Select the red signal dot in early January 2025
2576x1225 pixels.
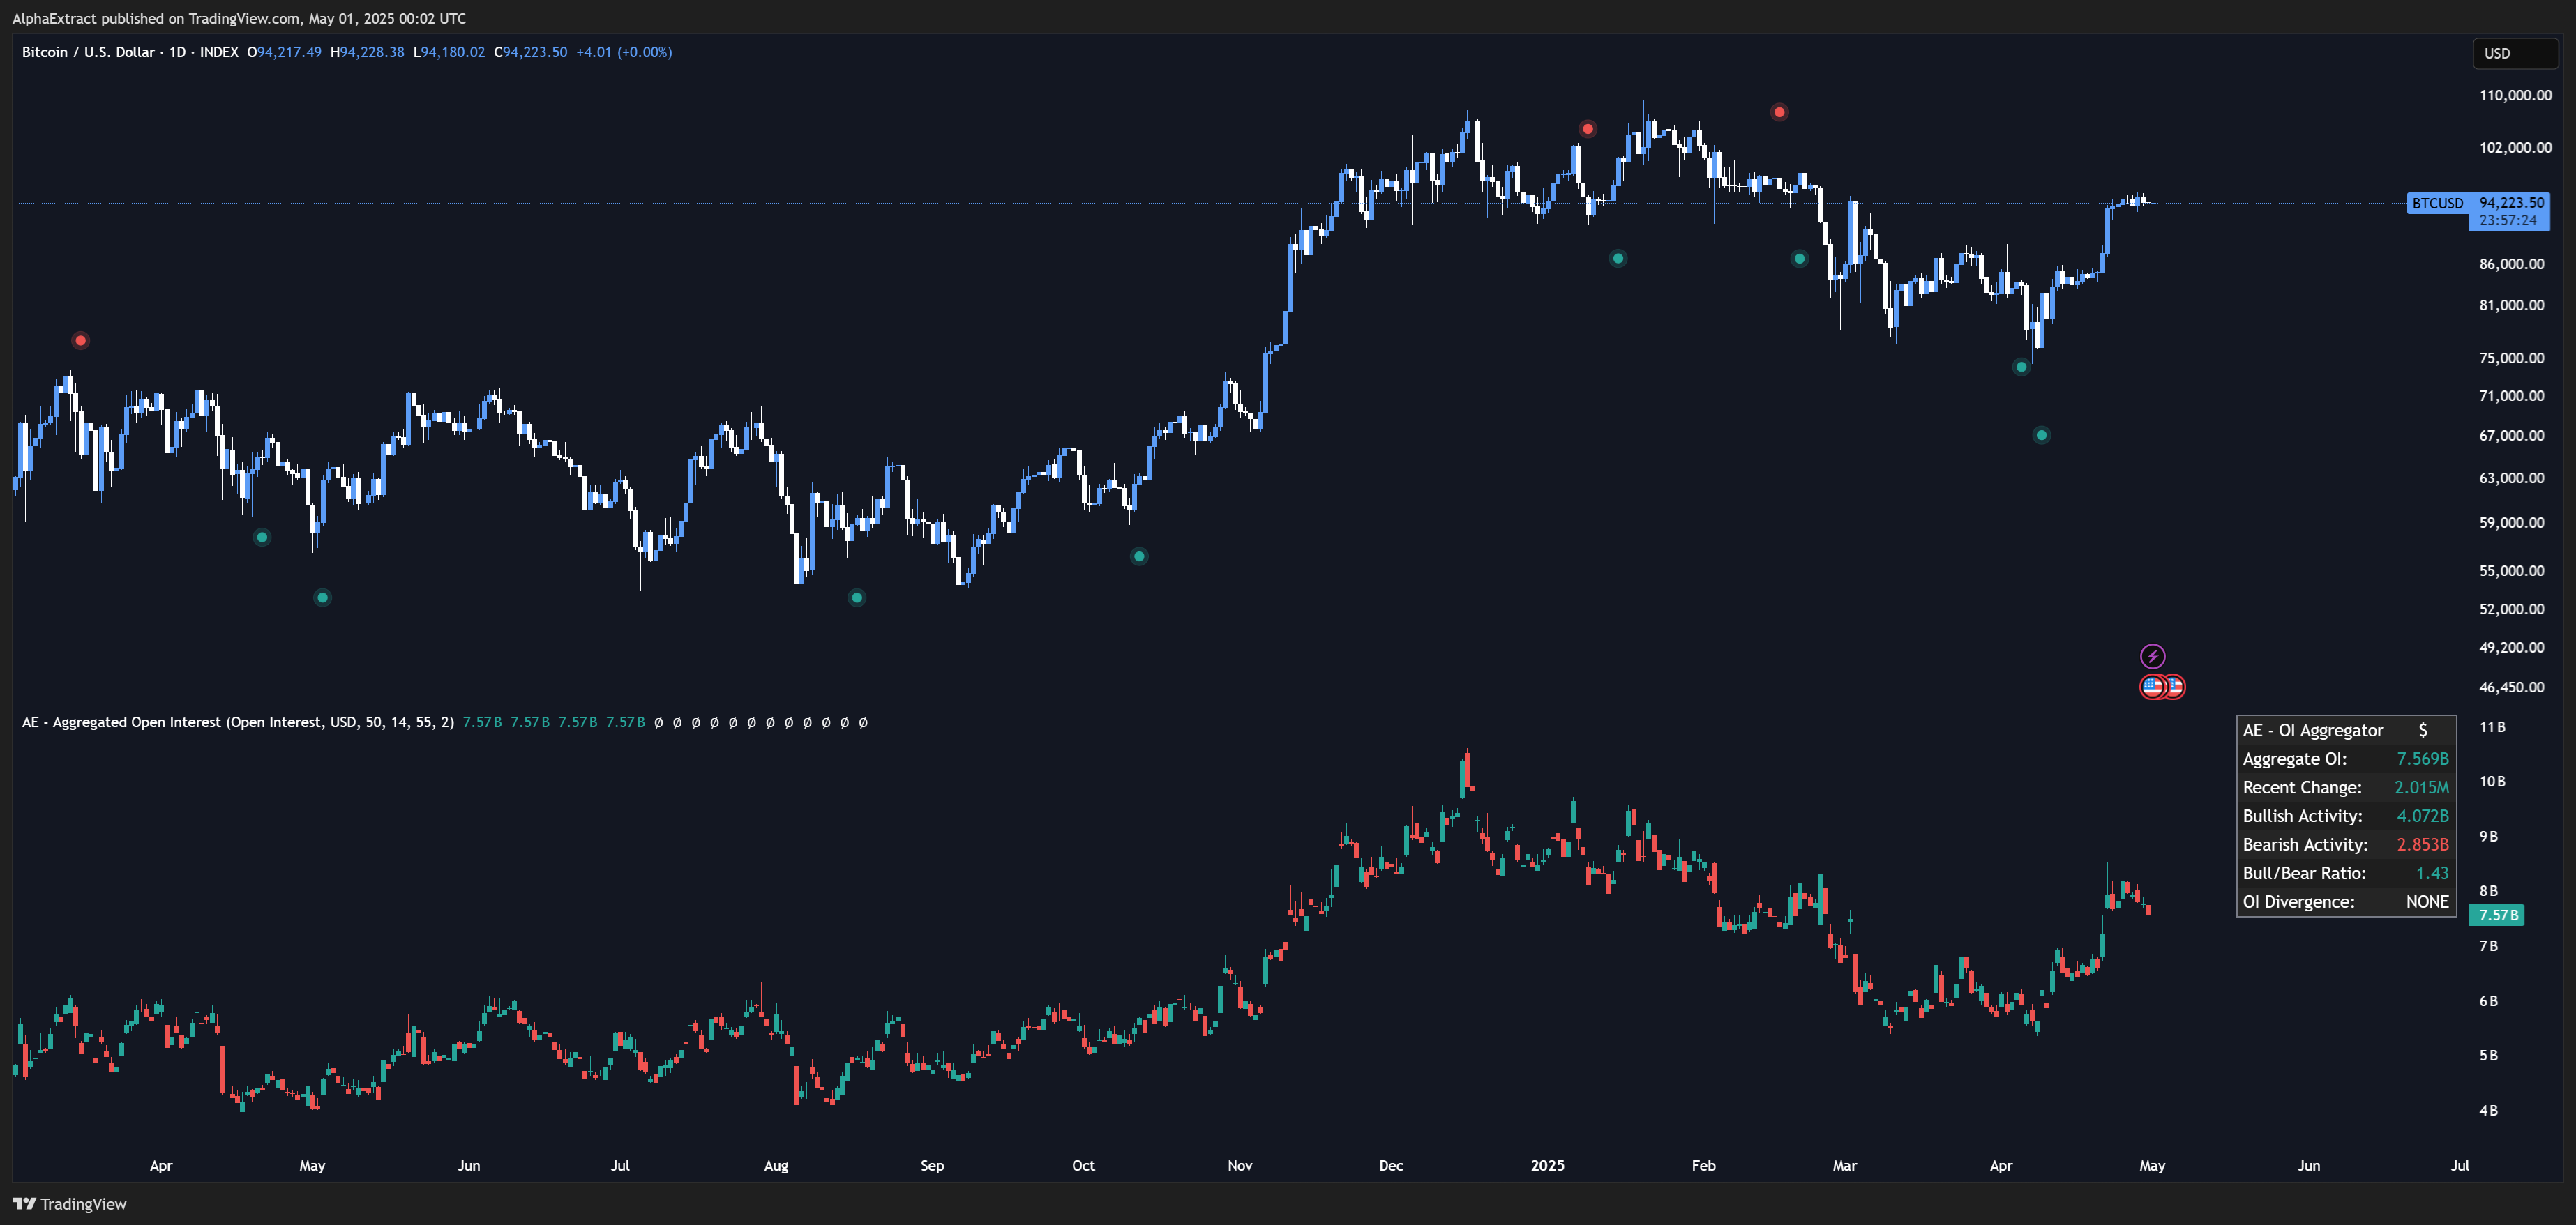[1588, 129]
